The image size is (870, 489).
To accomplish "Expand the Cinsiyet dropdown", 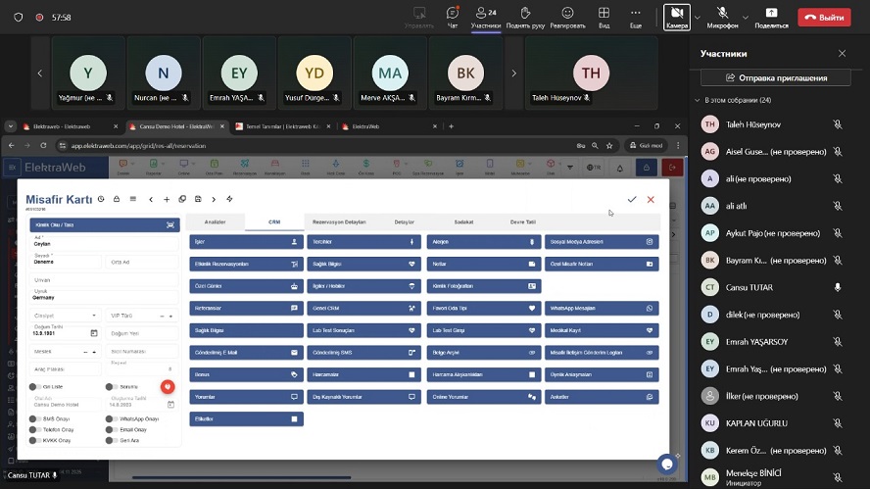I will coord(95,316).
